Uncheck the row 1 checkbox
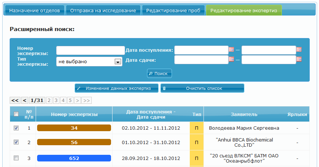Image resolution: width=319 pixels, height=167 pixels. 16,128
